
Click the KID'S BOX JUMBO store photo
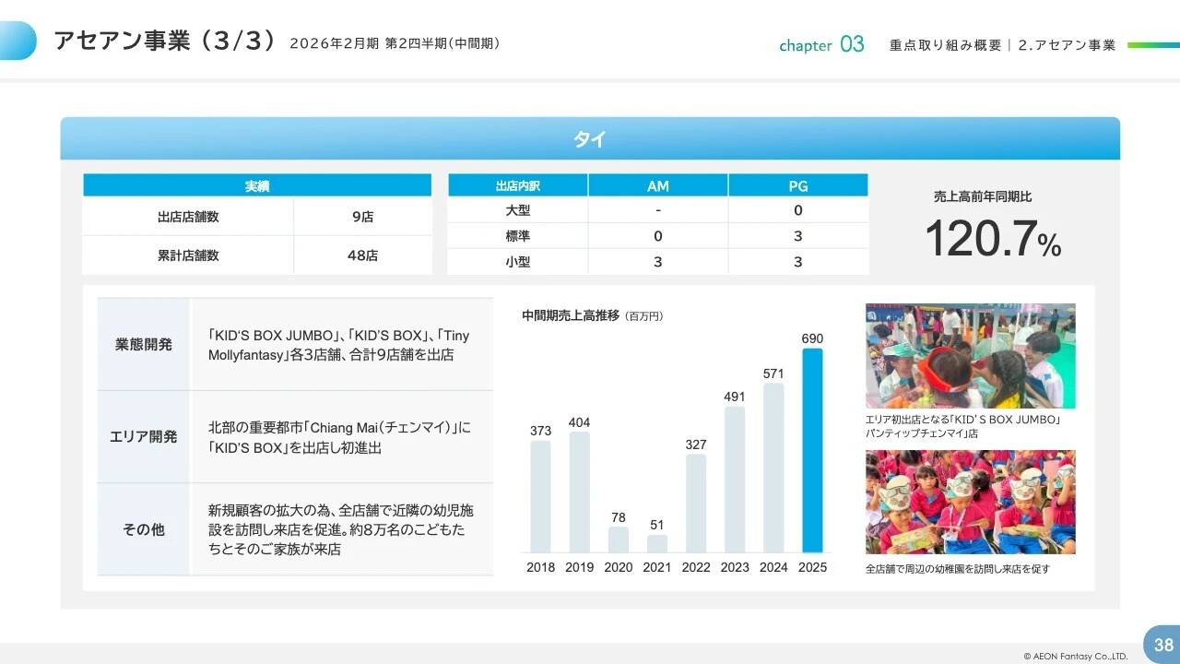point(970,355)
